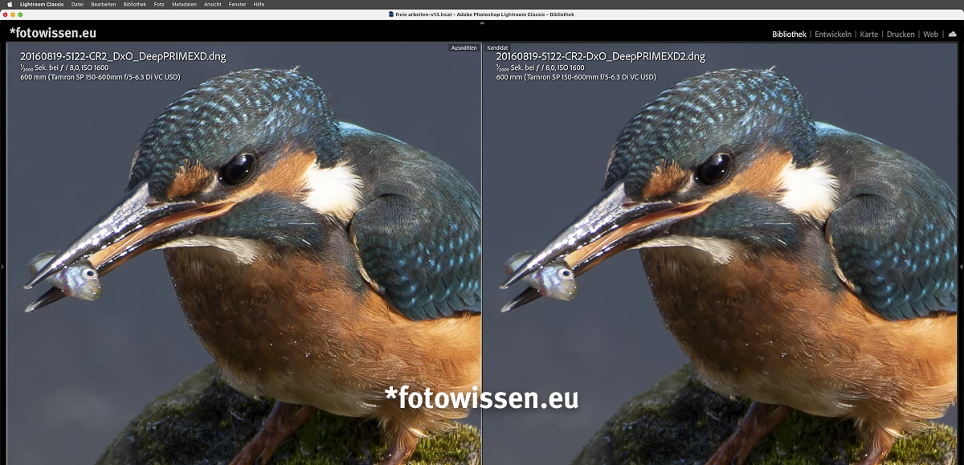Switch to the Karte module
The height and width of the screenshot is (465, 964).
(869, 35)
